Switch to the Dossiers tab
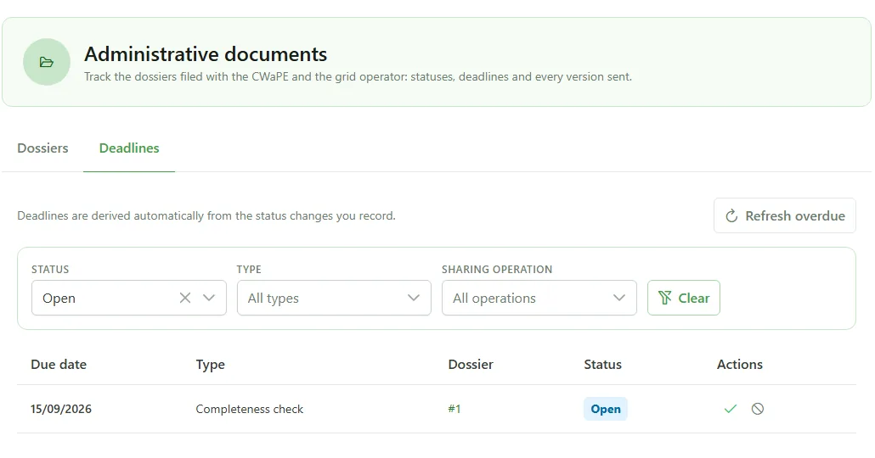The height and width of the screenshot is (458, 875). point(43,148)
